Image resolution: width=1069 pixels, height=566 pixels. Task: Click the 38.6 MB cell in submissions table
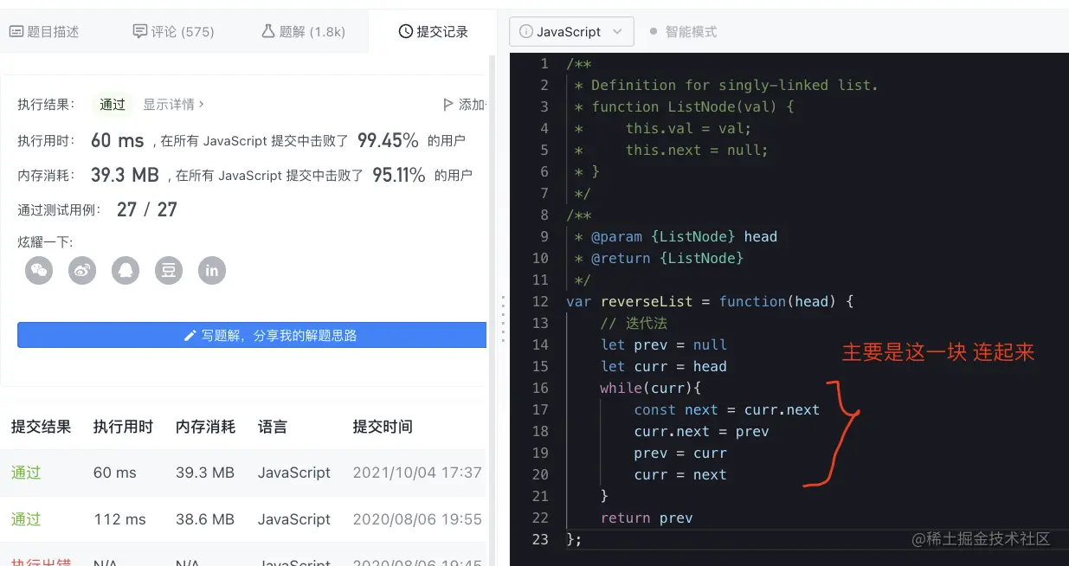pos(205,519)
